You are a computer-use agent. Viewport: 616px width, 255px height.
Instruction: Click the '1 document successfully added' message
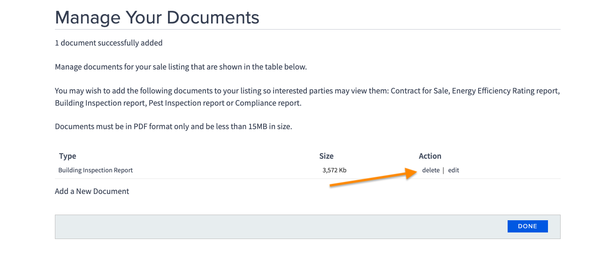click(x=109, y=43)
